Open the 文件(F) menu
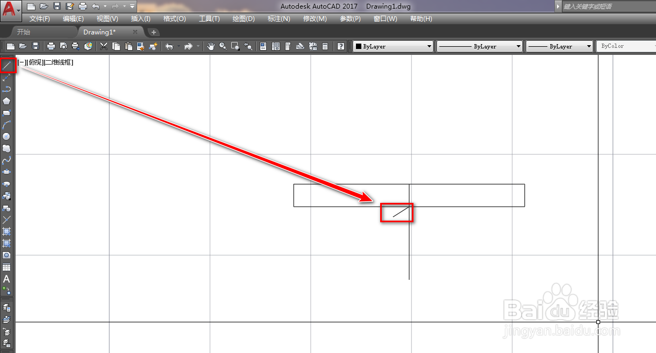 pyautogui.click(x=40, y=19)
